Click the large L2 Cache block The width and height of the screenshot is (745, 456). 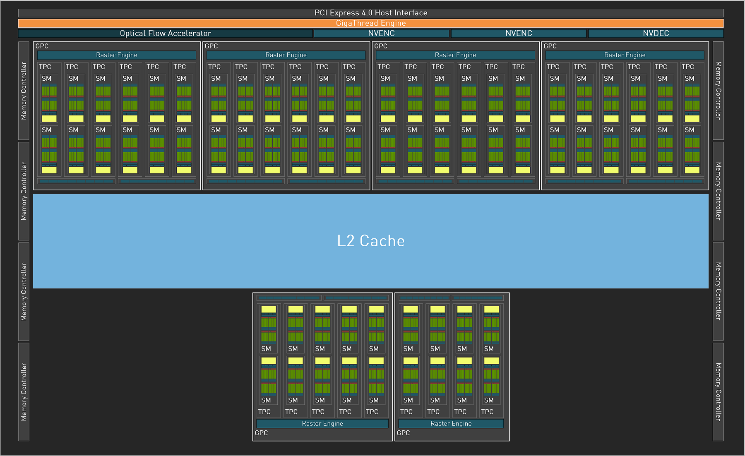point(371,241)
